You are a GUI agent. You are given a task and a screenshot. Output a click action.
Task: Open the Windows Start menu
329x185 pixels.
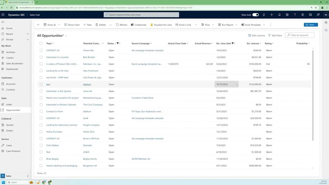3,182
